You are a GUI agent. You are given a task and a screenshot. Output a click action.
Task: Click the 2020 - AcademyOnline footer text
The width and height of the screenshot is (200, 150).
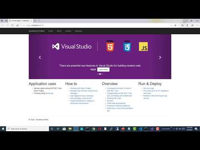(38, 120)
